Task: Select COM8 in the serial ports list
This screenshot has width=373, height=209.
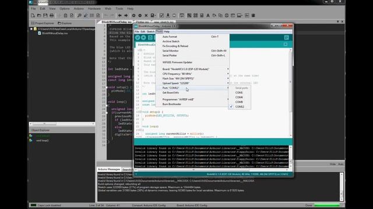Action: (x=240, y=102)
